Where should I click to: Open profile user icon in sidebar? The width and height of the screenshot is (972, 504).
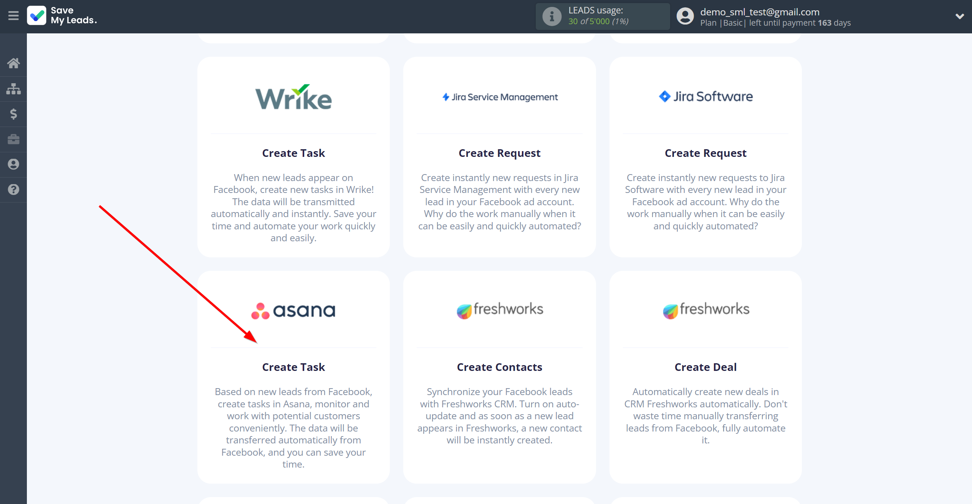(x=13, y=164)
